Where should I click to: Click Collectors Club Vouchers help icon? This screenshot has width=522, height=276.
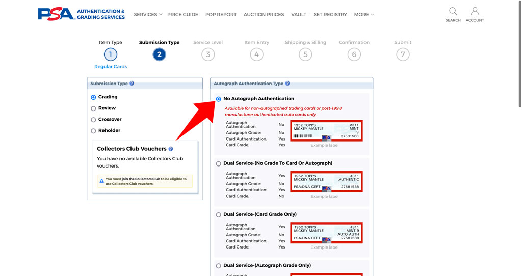(x=171, y=149)
